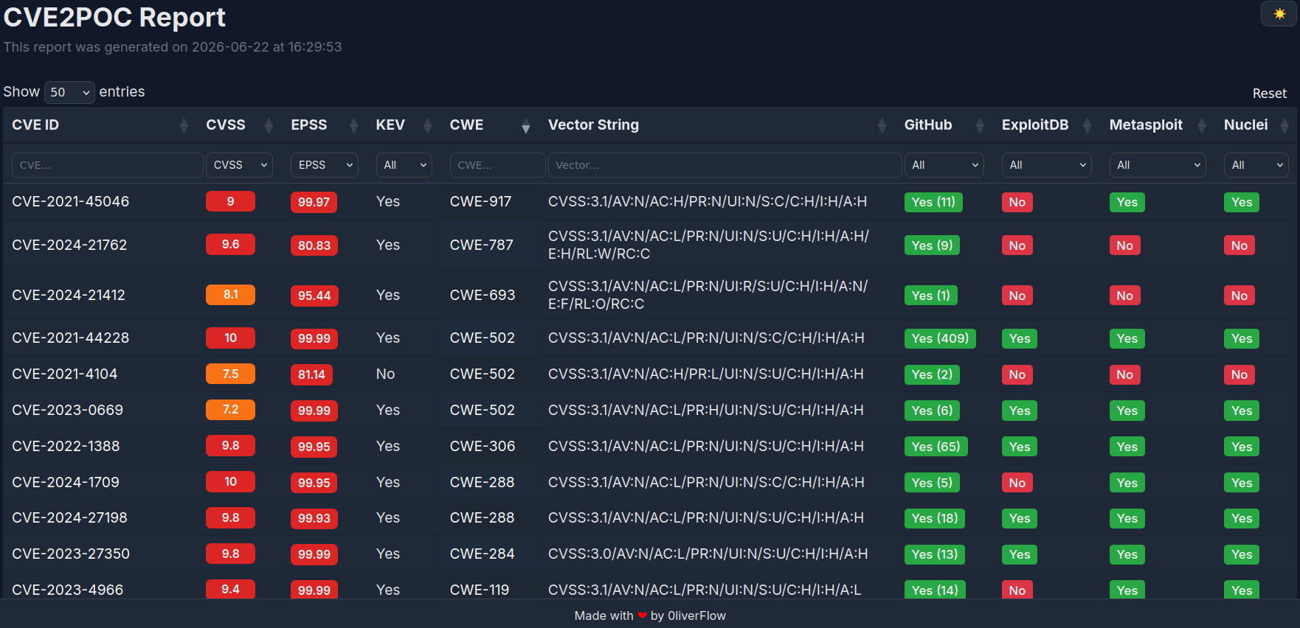Open the Show entries count dropdown

pyautogui.click(x=69, y=92)
